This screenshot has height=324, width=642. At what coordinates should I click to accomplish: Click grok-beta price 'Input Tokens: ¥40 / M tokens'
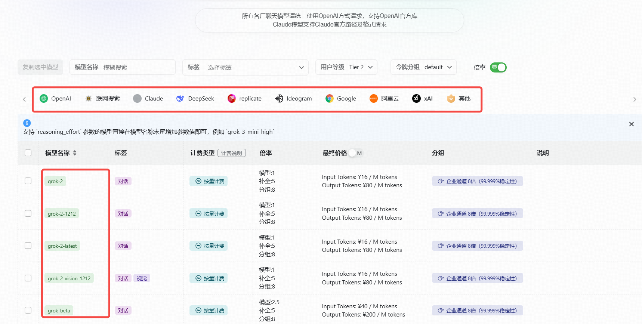point(359,306)
